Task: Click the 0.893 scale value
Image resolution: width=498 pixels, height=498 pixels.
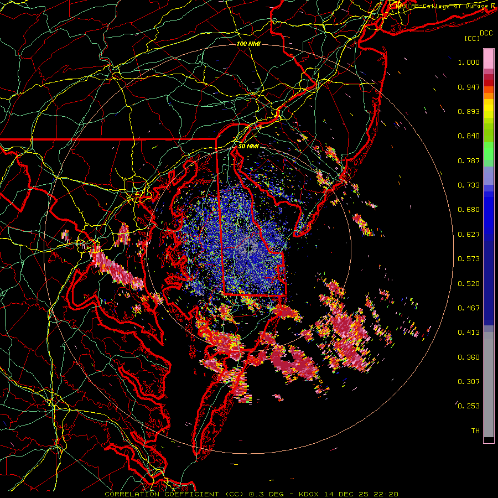Action: coord(469,111)
